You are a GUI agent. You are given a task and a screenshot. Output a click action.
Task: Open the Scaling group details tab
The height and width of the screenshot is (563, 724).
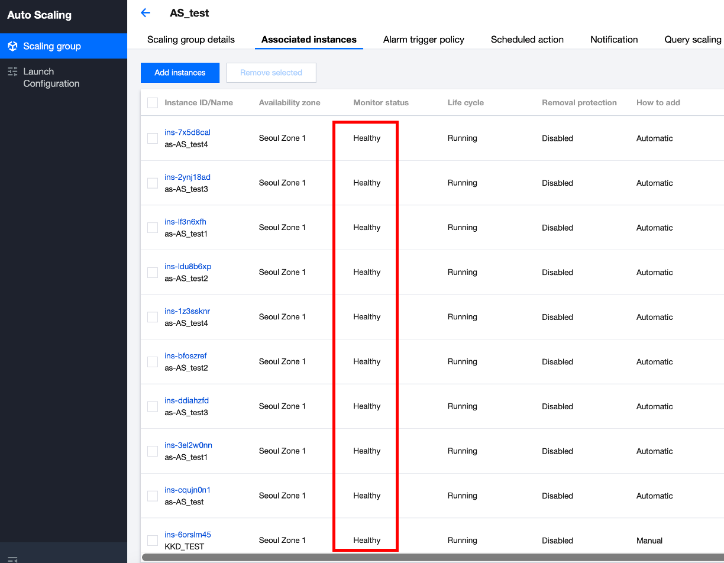(191, 40)
